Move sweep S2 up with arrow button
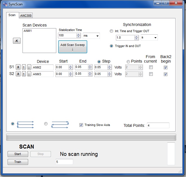 coord(24,74)
